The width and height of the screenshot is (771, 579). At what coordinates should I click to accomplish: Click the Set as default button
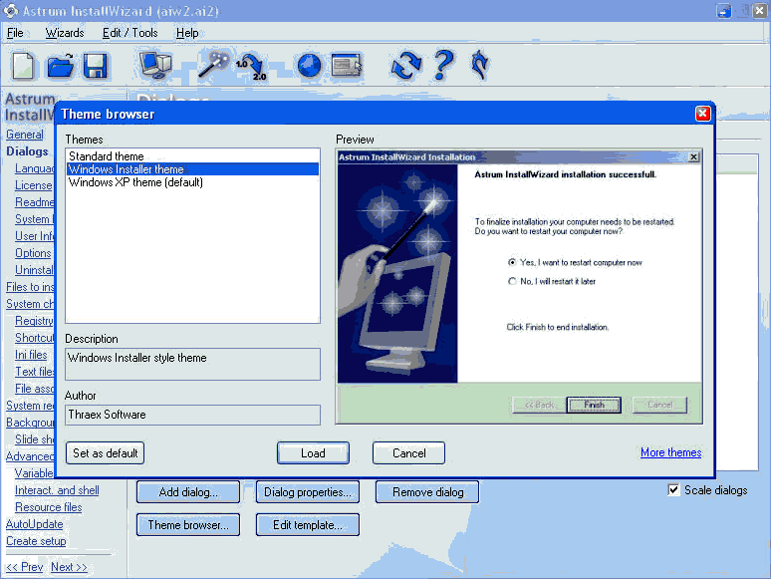(x=106, y=453)
